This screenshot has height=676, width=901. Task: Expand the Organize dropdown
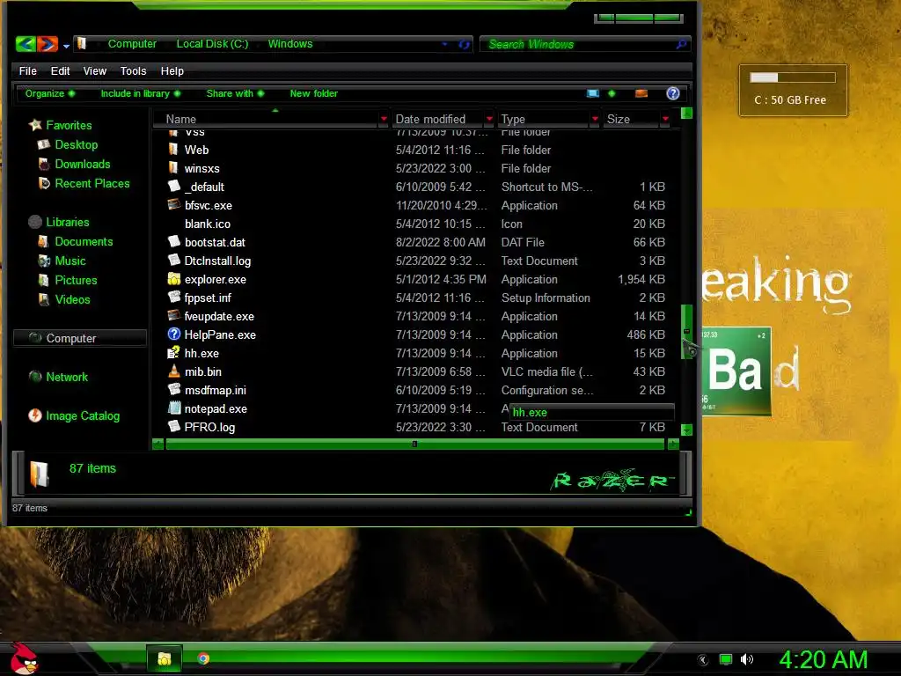click(x=50, y=93)
